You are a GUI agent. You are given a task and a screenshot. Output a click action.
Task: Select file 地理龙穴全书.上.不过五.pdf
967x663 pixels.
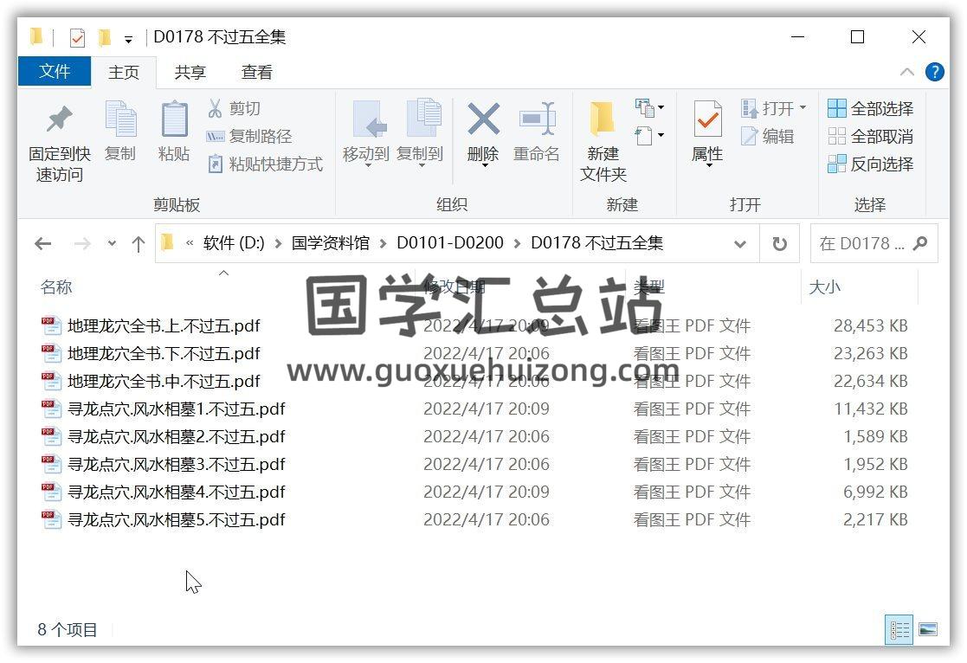point(164,325)
